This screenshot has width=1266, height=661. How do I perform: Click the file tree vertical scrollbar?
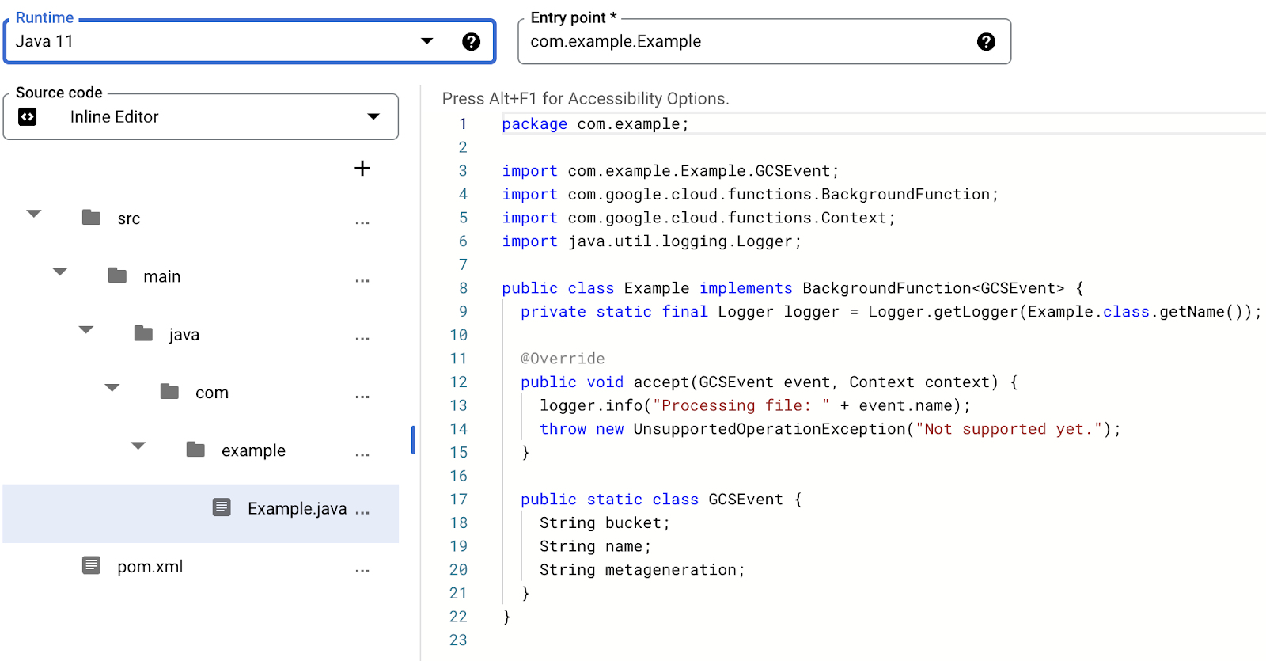[413, 440]
